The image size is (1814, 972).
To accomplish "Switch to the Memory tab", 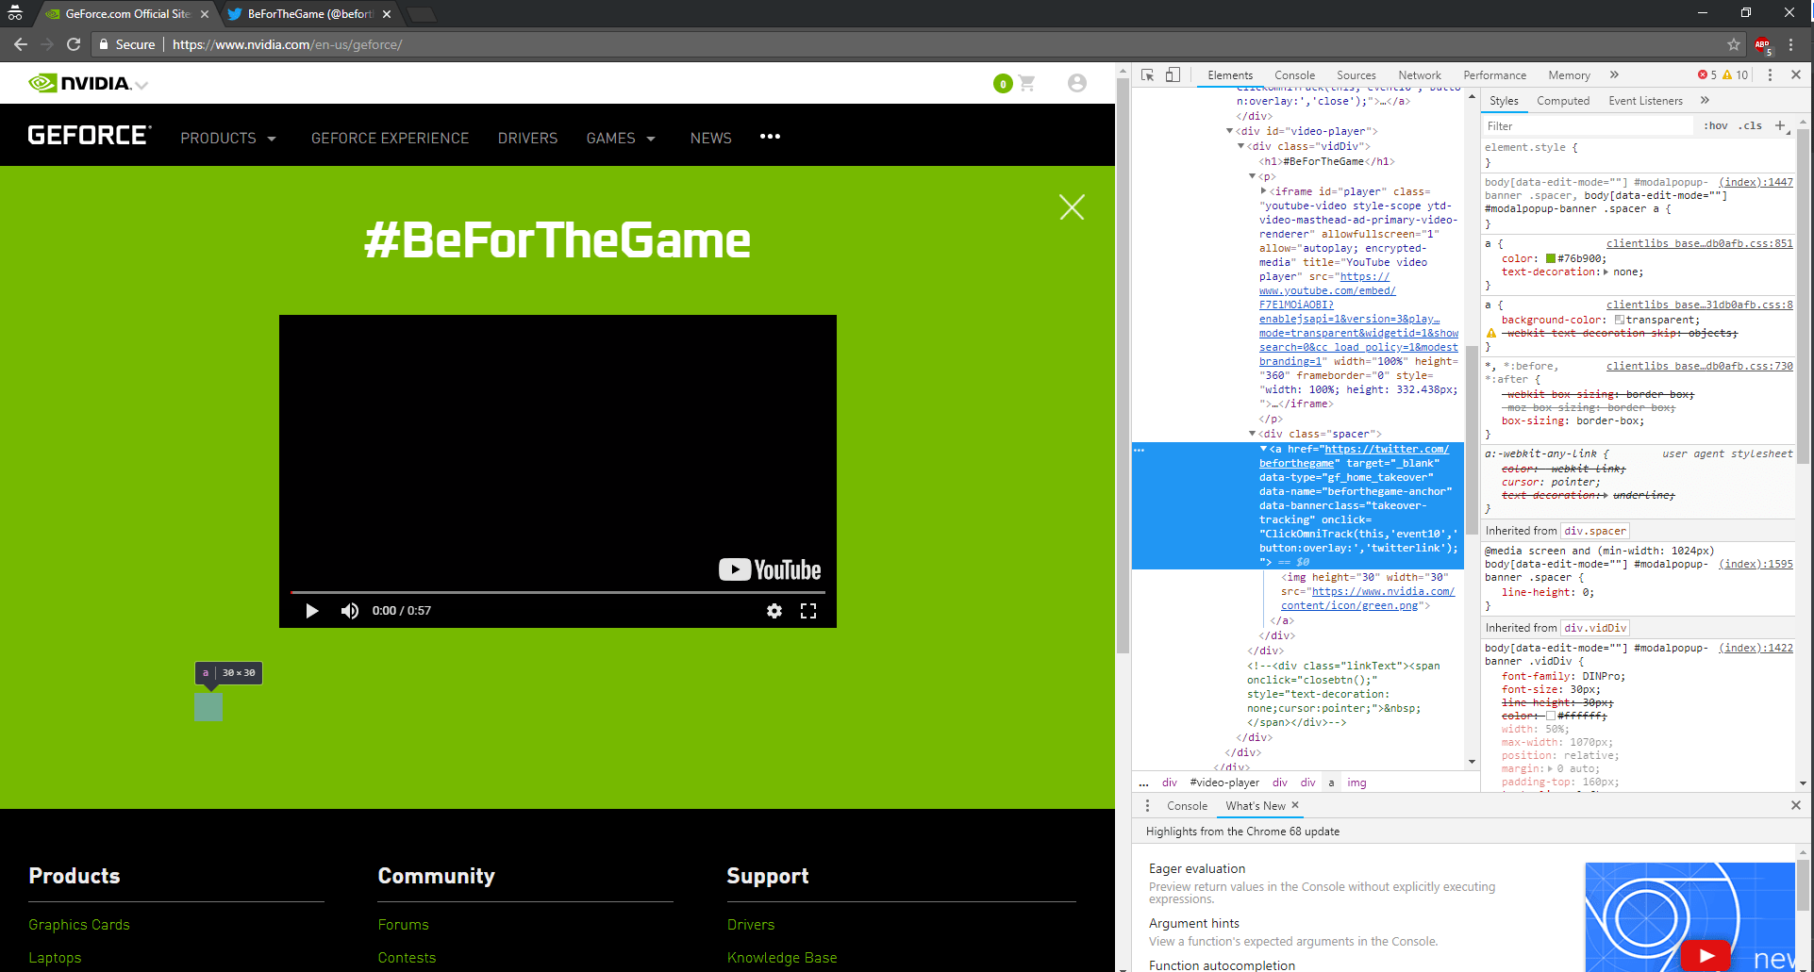I will click(x=1569, y=75).
